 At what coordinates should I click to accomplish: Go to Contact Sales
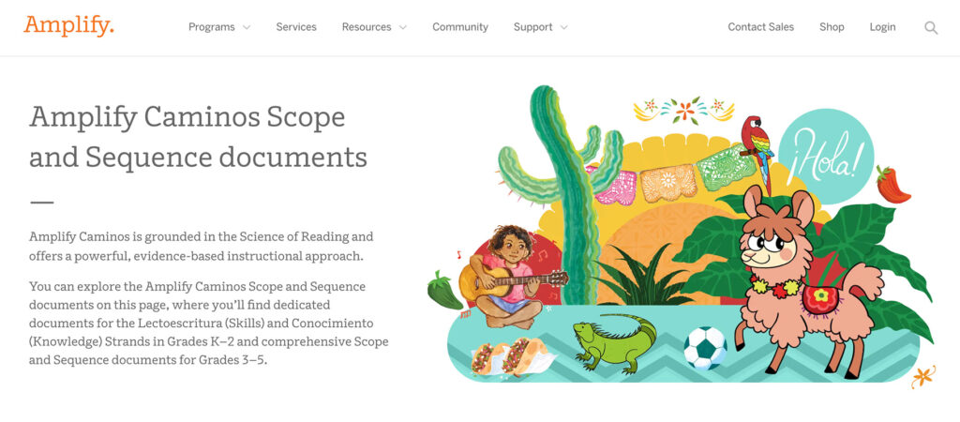point(761,27)
